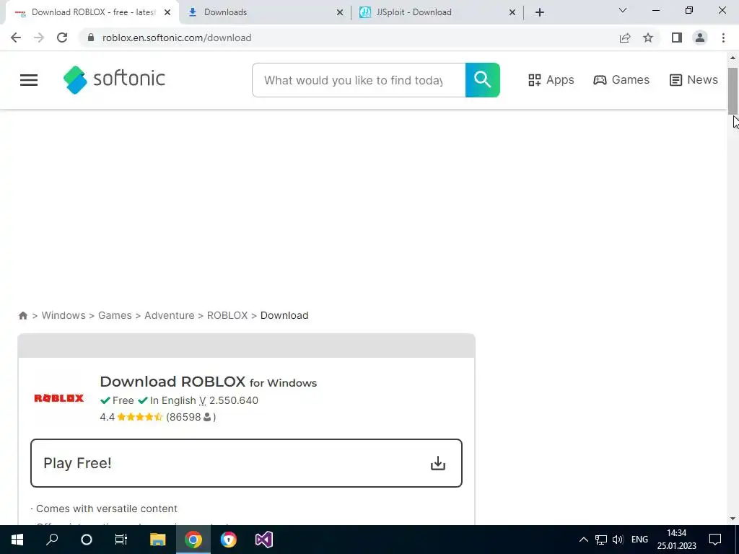Go to Adventure breadcrumb
The height and width of the screenshot is (554, 739).
coord(169,315)
